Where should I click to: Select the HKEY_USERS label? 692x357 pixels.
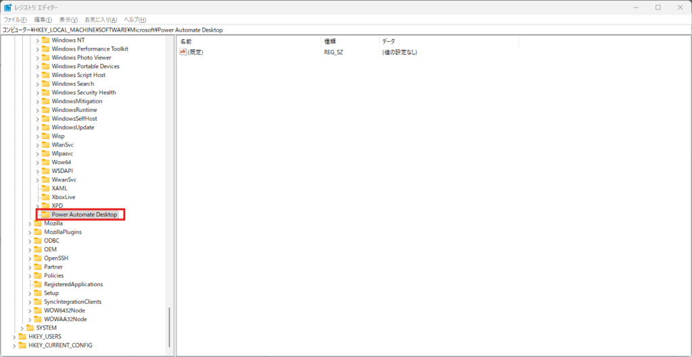[45, 337]
